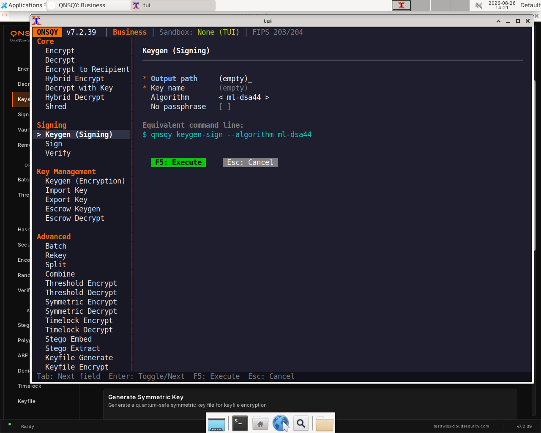Screen dimensions: 541x433
Task: Focus the Output path field
Action: 235,79
